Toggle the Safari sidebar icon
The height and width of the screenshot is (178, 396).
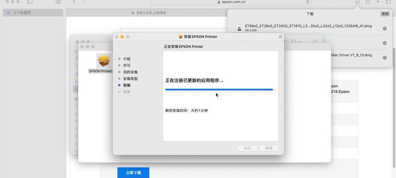[29, 2]
